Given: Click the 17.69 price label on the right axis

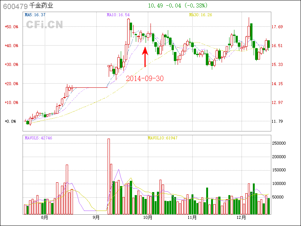Looking at the screenshot, I should point(277,27).
